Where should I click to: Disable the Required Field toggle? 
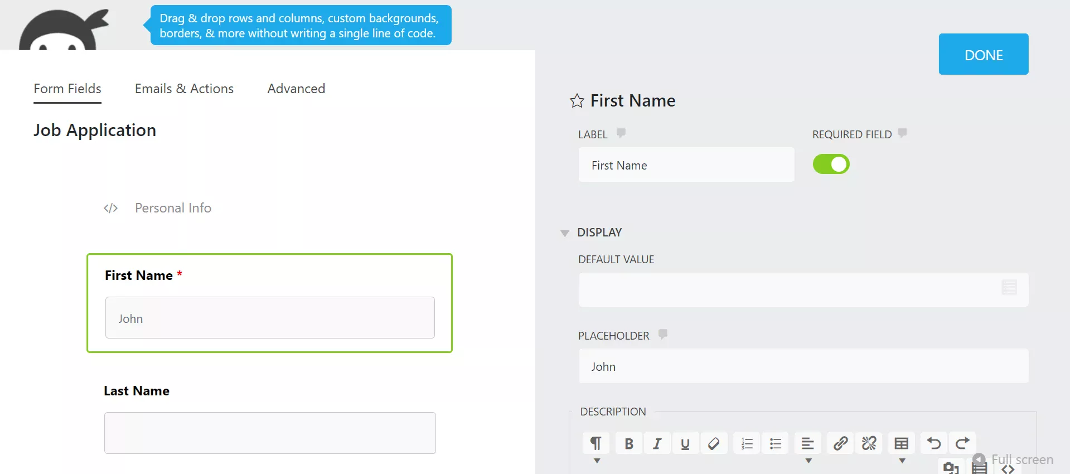click(831, 164)
